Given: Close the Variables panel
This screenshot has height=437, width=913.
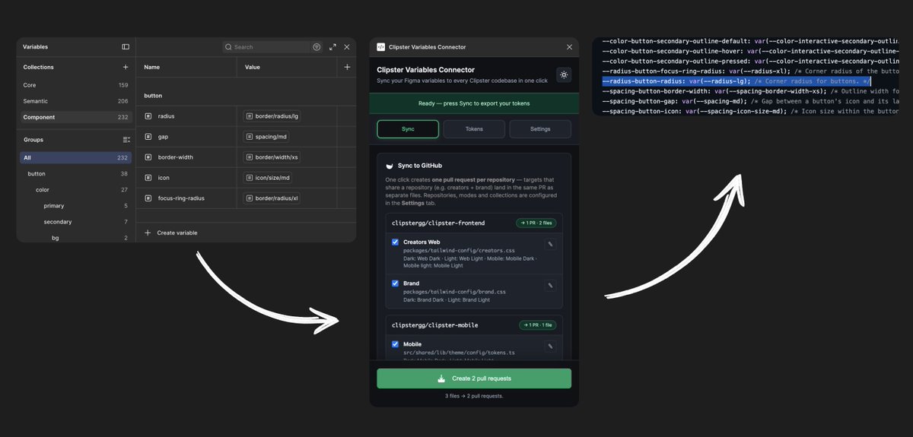Looking at the screenshot, I should pos(347,47).
